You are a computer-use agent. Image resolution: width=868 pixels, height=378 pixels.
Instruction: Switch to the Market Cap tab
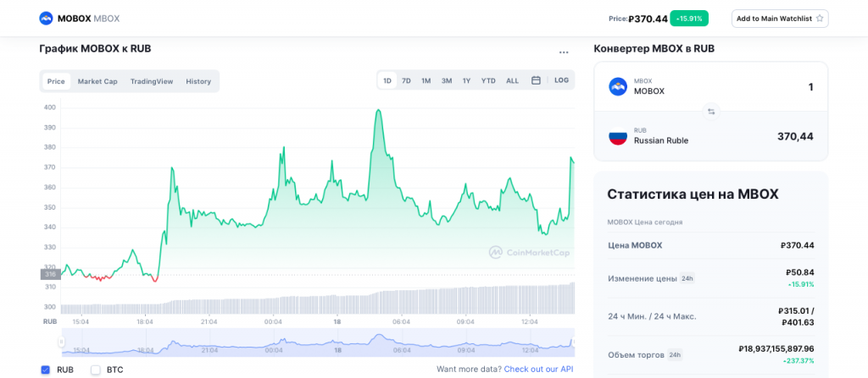(x=97, y=81)
